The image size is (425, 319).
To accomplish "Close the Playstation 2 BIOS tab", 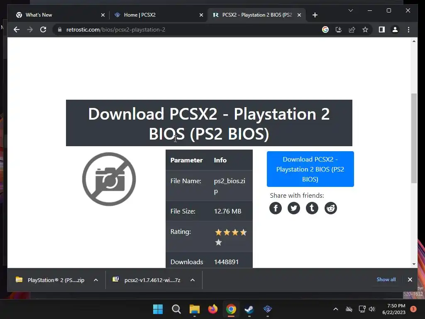I will click(x=299, y=15).
